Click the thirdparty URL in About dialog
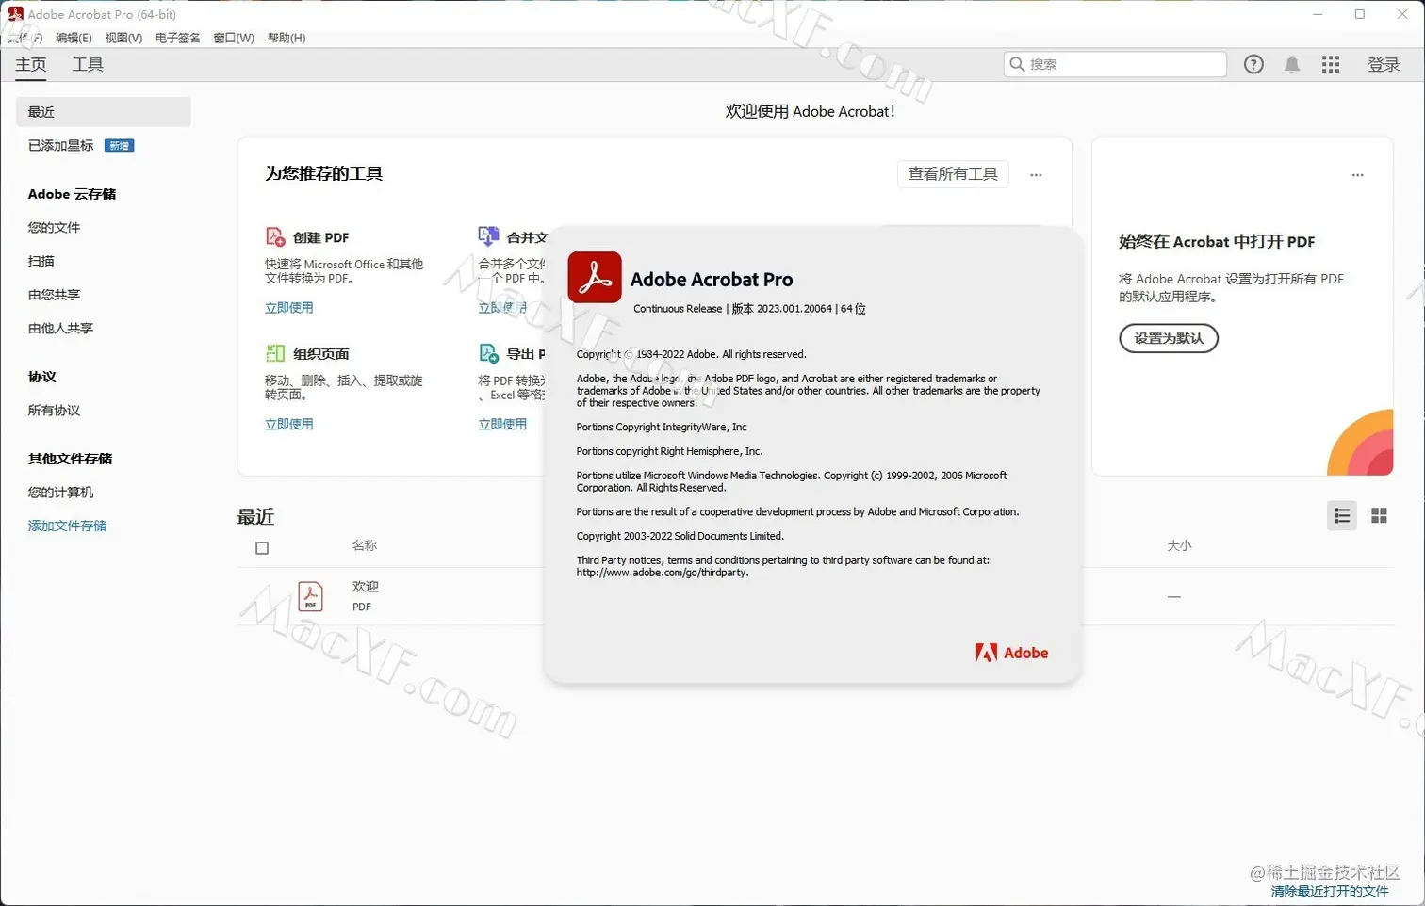1425x906 pixels. 662,573
